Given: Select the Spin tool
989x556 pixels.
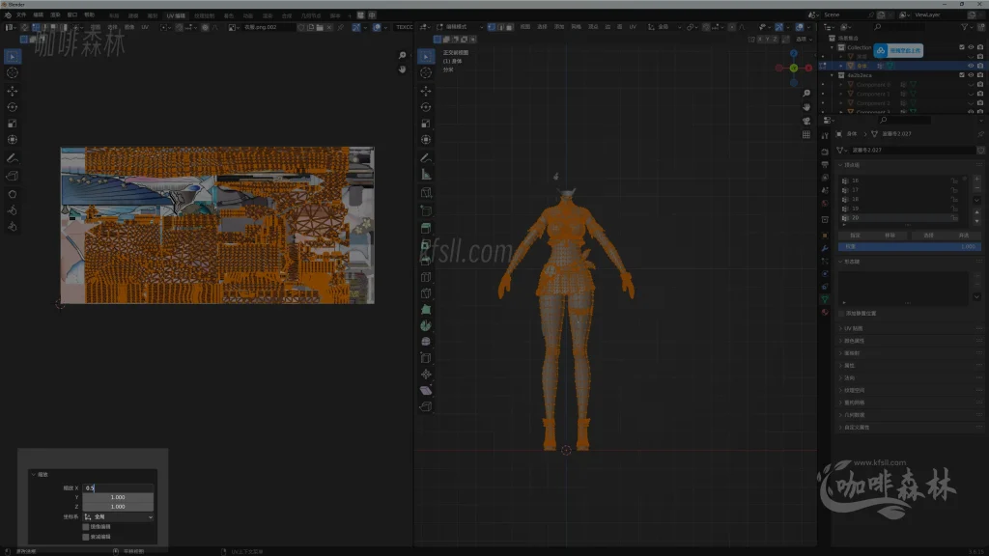Looking at the screenshot, I should pyautogui.click(x=426, y=325).
